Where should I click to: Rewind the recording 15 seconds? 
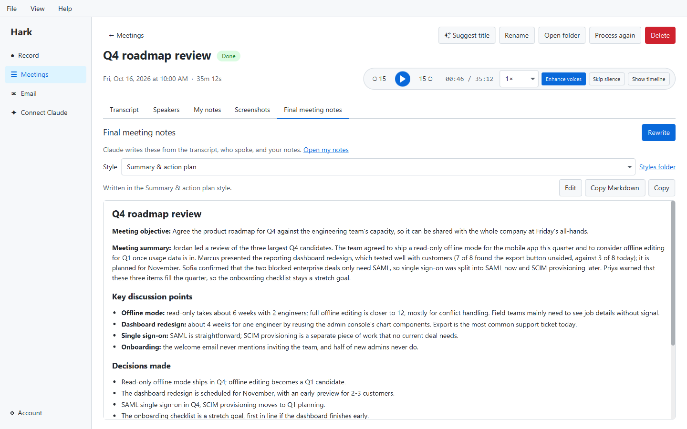[x=379, y=79]
